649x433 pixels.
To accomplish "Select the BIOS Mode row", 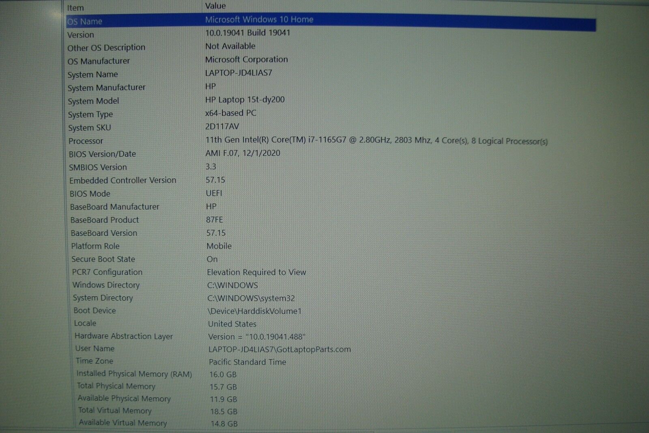I will pos(90,194).
